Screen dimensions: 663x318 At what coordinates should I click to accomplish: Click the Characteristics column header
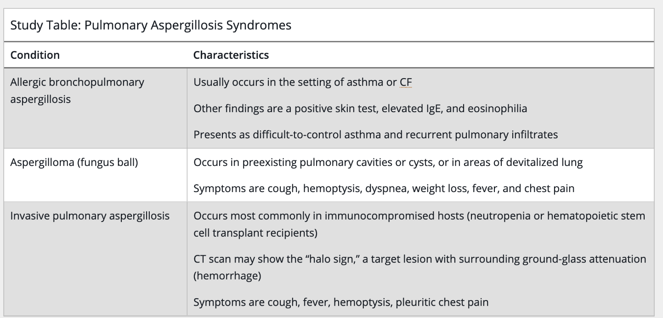[x=231, y=55]
